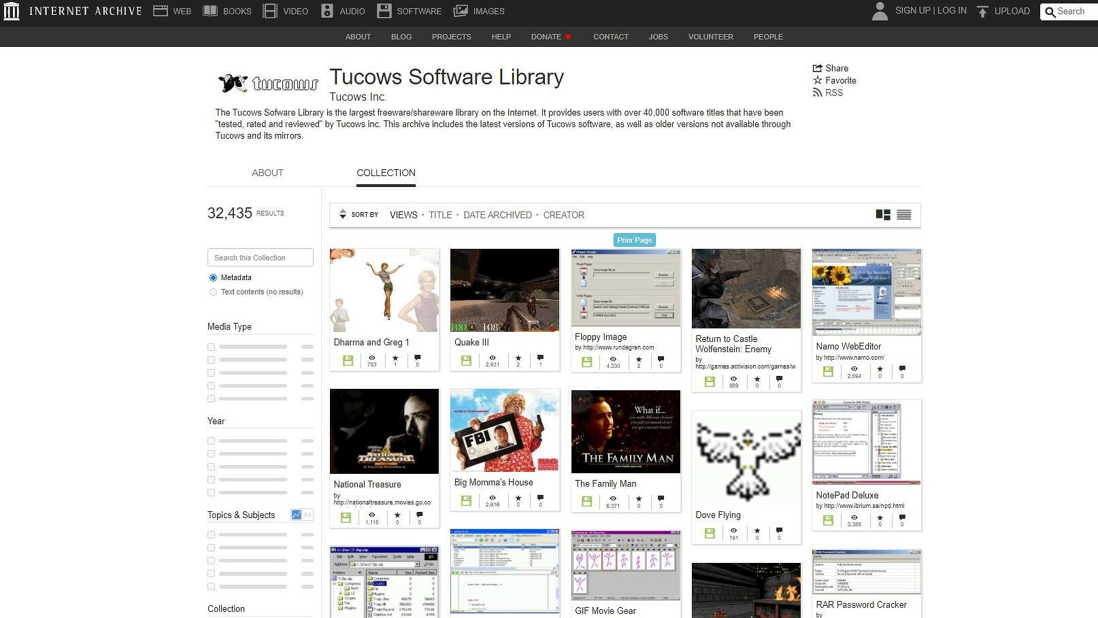Open VOLUNTEER in the navigation bar
Viewport: 1098px width, 618px height.
pos(710,37)
